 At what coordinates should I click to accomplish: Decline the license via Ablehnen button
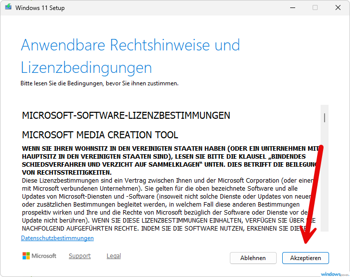coord(253,258)
